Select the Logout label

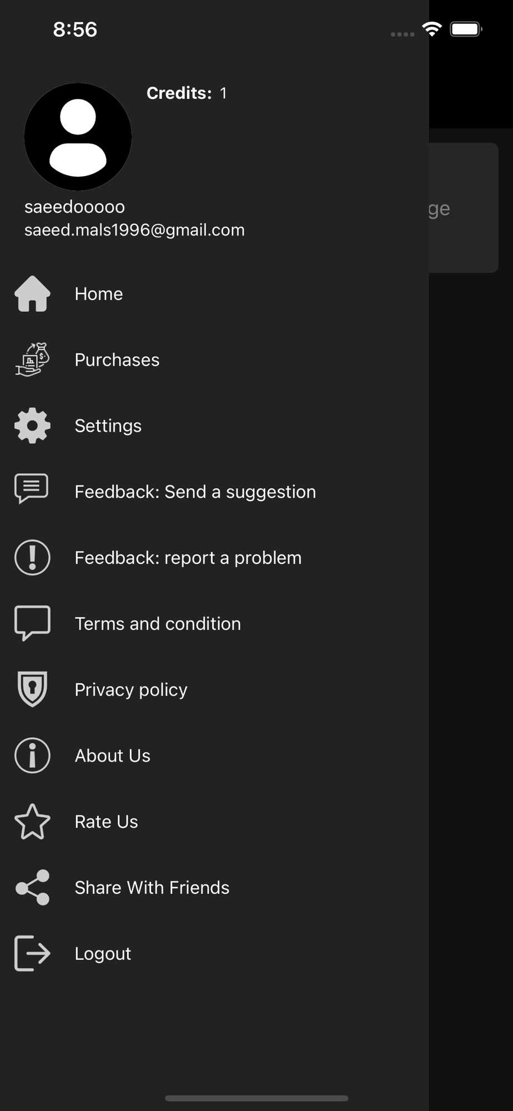click(x=103, y=954)
